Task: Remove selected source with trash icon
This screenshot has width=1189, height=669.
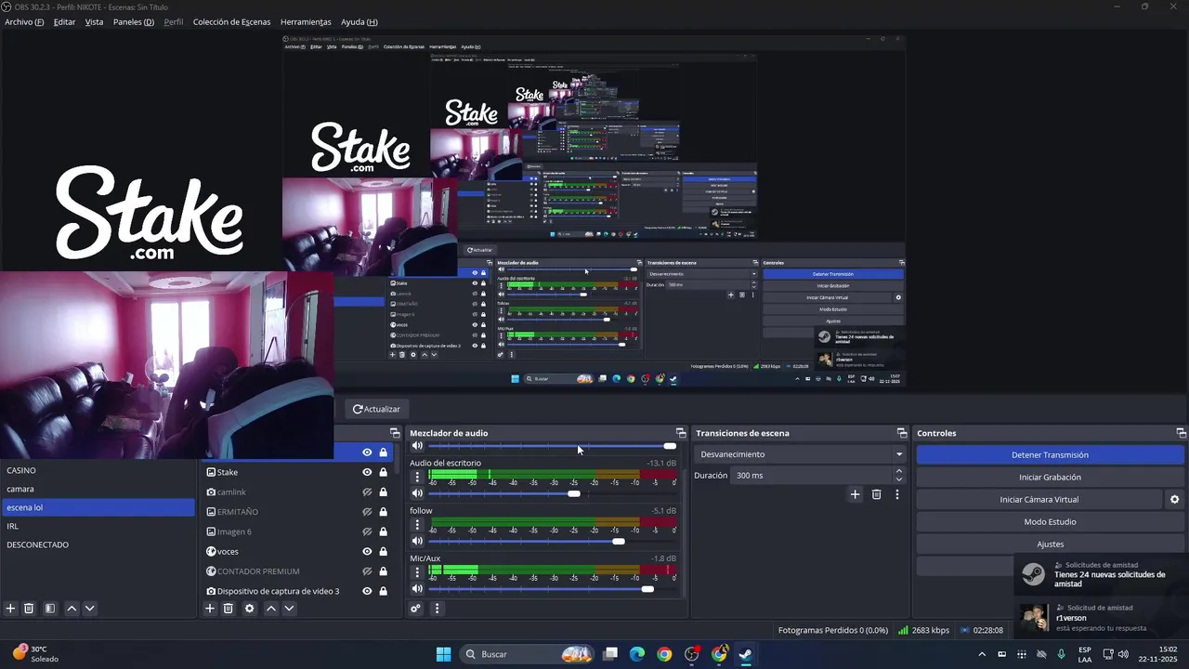Action: 228,609
